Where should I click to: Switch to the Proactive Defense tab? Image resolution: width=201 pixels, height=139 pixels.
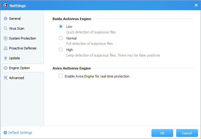tap(23, 48)
